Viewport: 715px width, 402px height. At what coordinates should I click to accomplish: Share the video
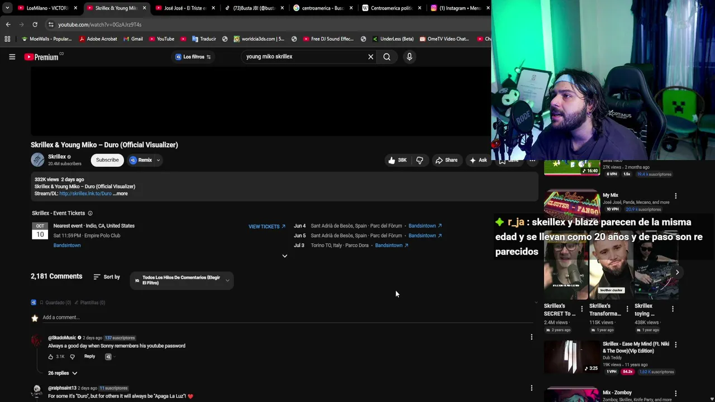446,160
